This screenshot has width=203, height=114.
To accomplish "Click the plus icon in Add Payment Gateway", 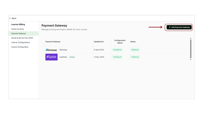I will 170,27.
